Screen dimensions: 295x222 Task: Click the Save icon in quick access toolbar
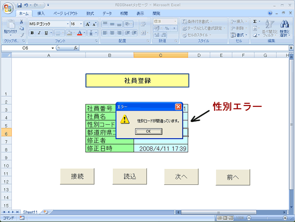tap(20, 5)
